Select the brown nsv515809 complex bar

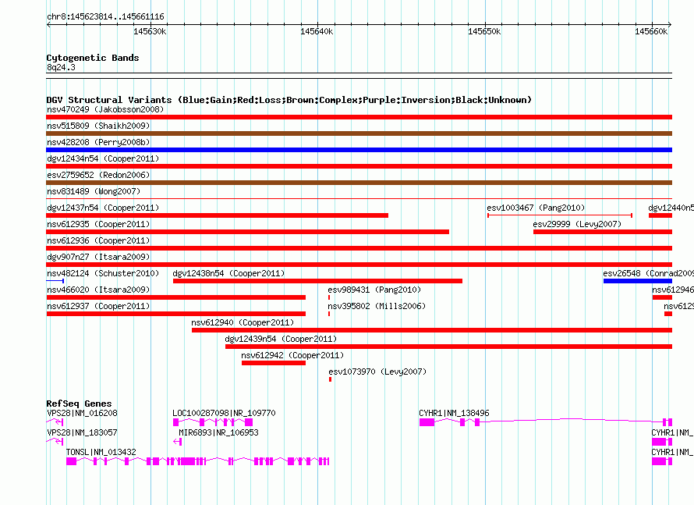tap(359, 133)
